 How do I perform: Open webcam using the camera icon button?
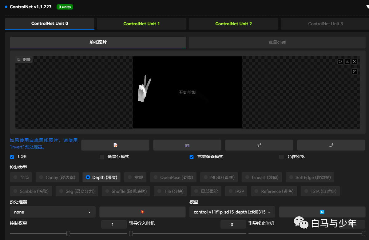187,145
